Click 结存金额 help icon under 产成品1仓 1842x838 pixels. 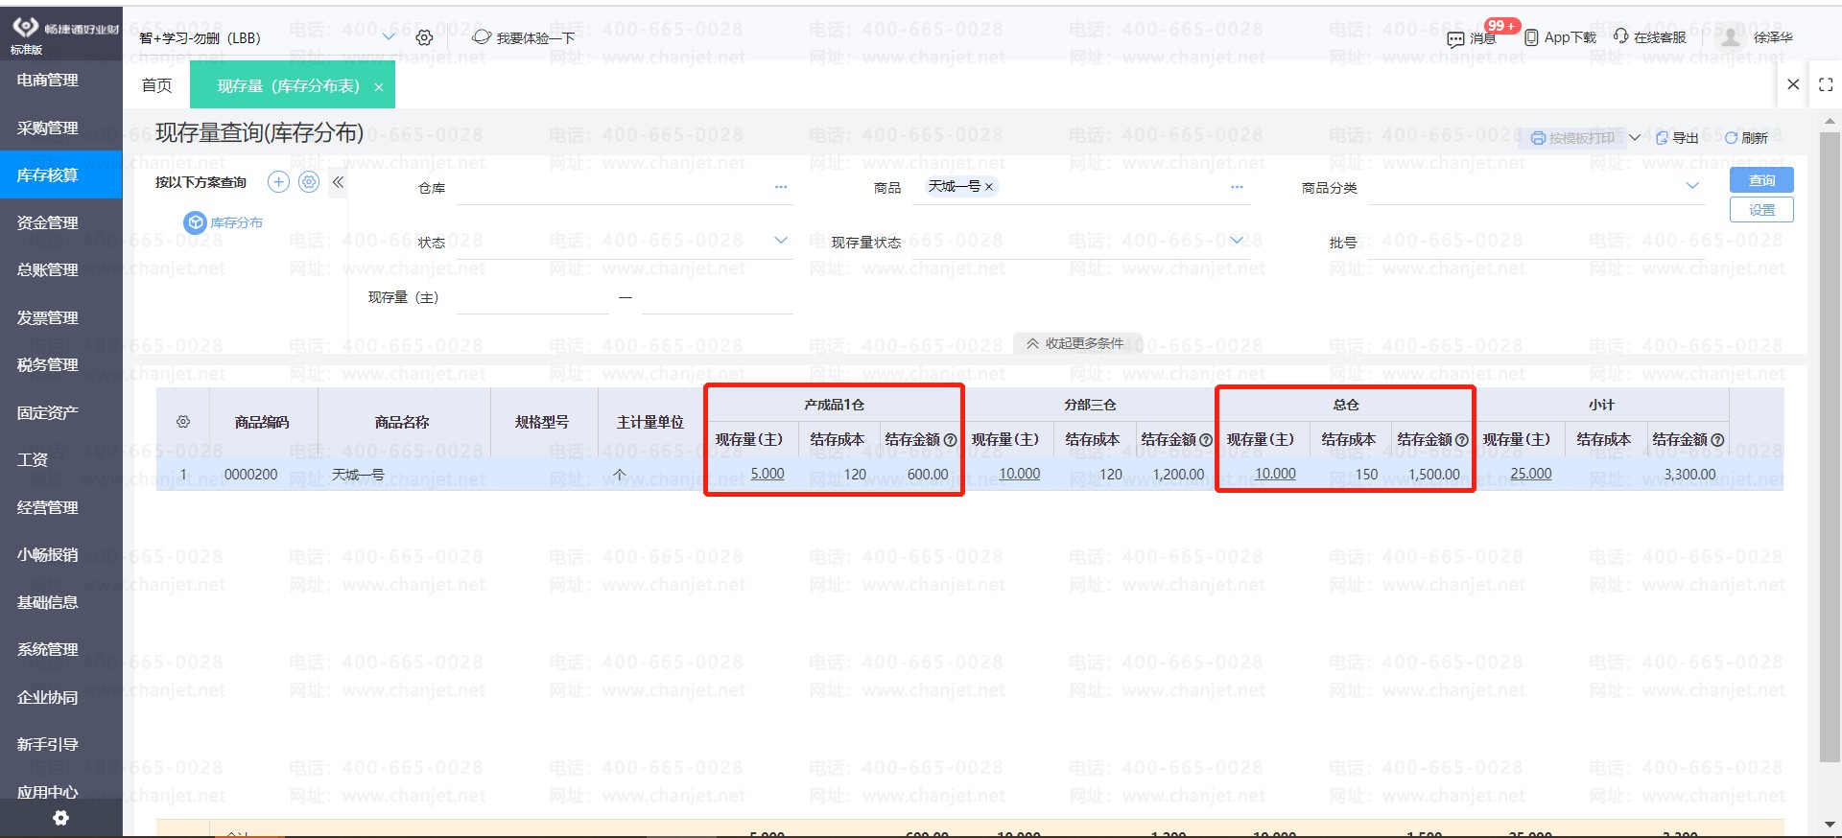tap(950, 440)
